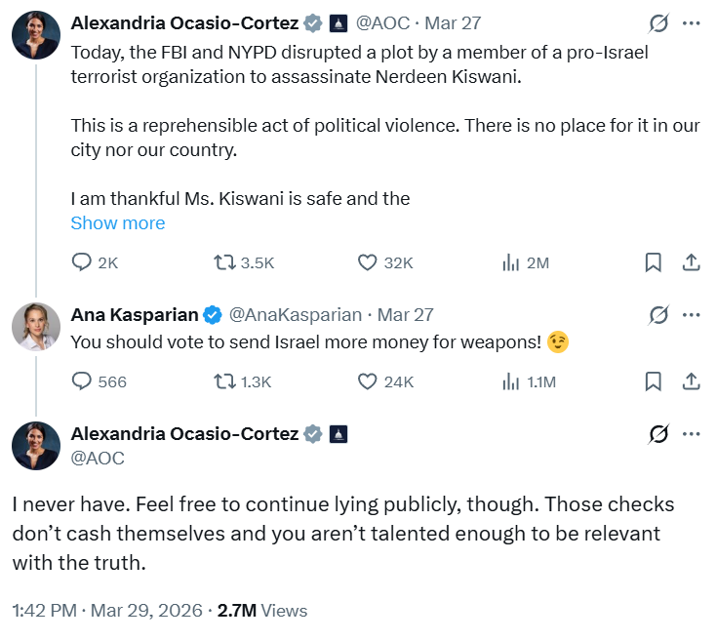Open Ana Kasparian's profile name link
The height and width of the screenshot is (641, 717).
tap(135, 315)
